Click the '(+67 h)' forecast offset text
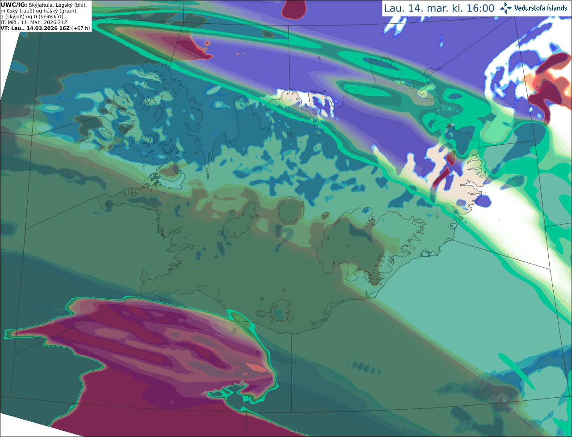The height and width of the screenshot is (437, 572). pos(80,28)
